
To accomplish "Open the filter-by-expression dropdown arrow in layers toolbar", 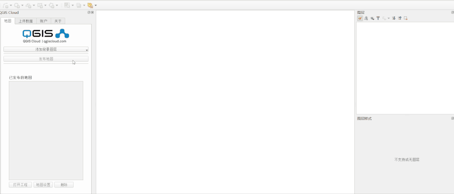I will [x=388, y=18].
